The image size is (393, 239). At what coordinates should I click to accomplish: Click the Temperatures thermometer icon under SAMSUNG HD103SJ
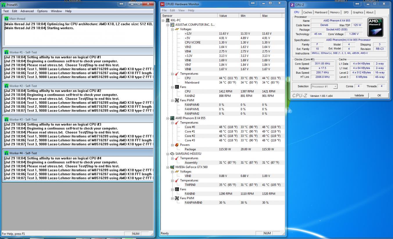(177, 158)
